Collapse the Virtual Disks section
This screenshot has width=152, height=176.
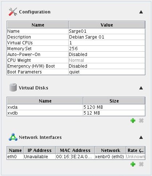click(x=141, y=88)
